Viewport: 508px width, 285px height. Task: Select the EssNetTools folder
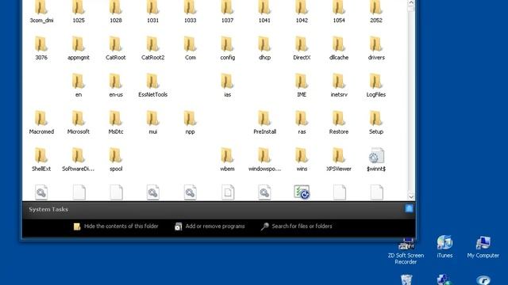[153, 85]
